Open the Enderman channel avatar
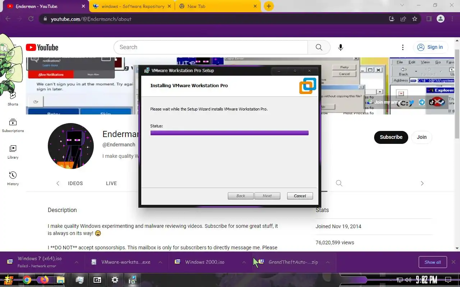 (x=71, y=146)
